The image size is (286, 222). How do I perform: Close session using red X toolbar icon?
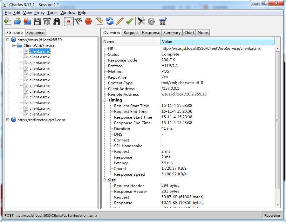coord(27,21)
